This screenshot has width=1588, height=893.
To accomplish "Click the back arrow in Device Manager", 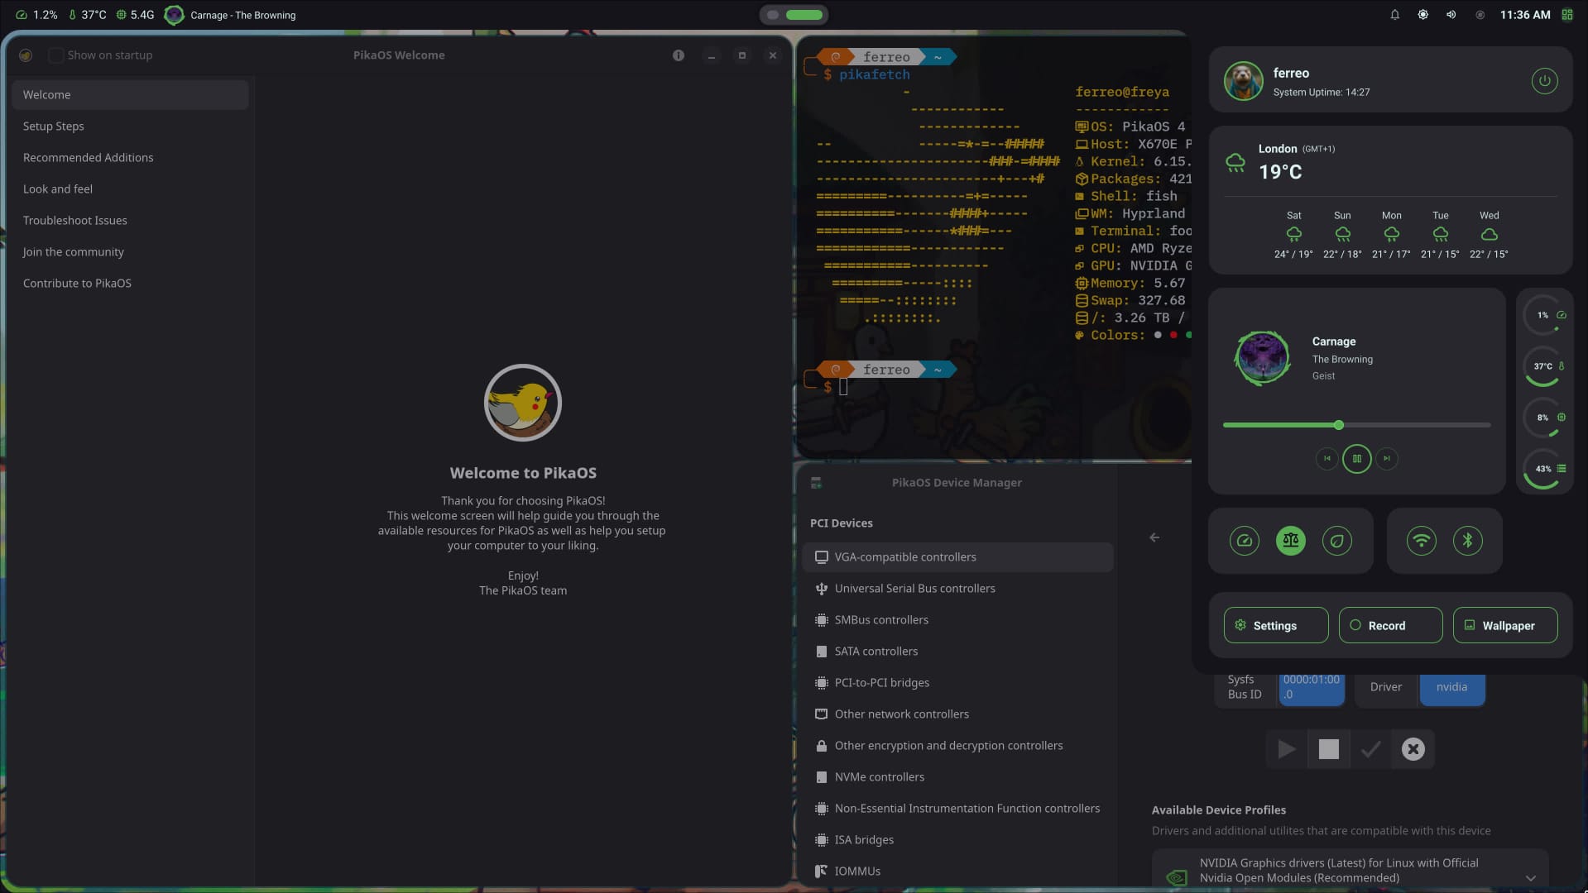I will [1154, 537].
